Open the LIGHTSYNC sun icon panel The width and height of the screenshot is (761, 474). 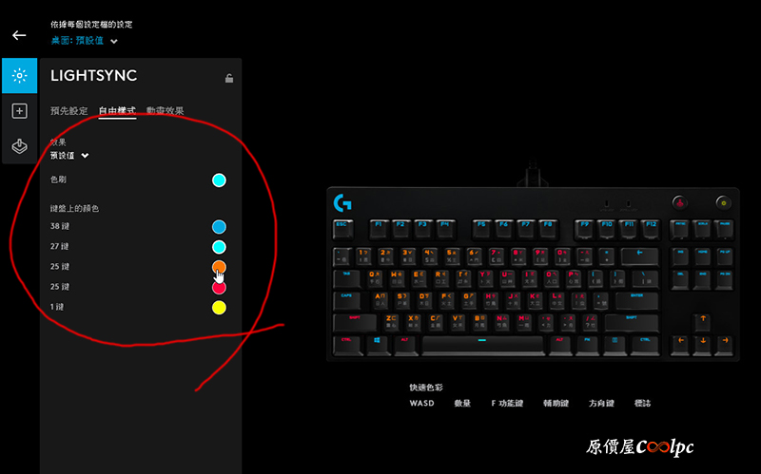pyautogui.click(x=19, y=76)
